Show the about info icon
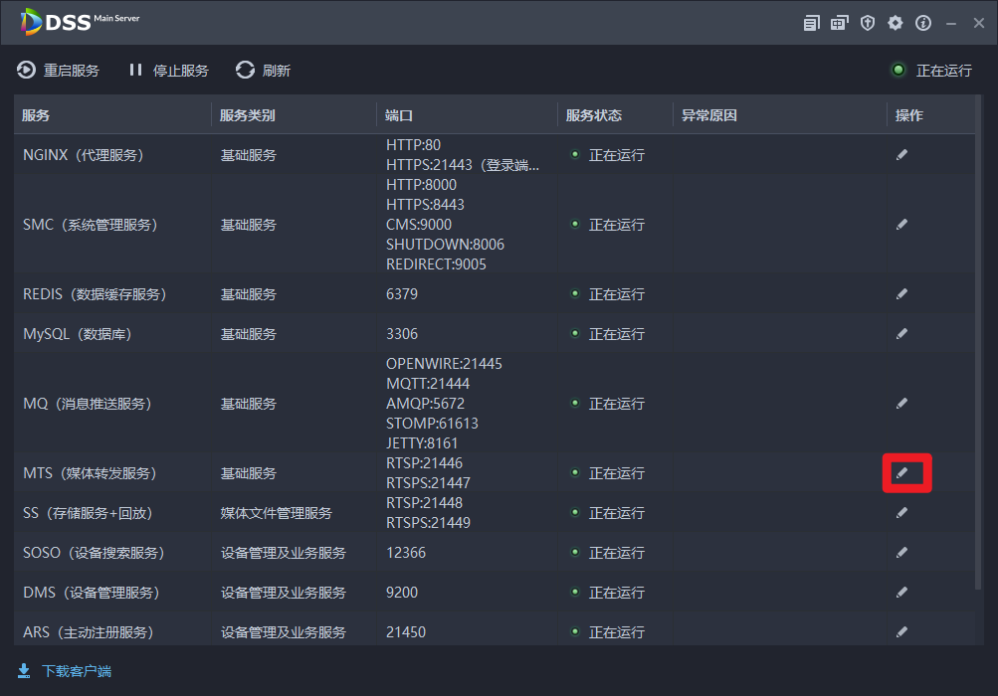The height and width of the screenshot is (696, 998). click(x=923, y=23)
